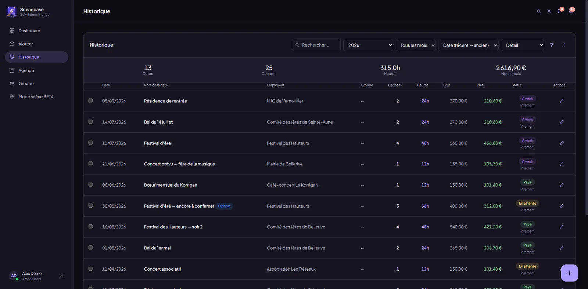This screenshot has width=588, height=289.
Task: Tick the Bœuf mensuel du Korrigan checkbox
Action: (x=90, y=185)
